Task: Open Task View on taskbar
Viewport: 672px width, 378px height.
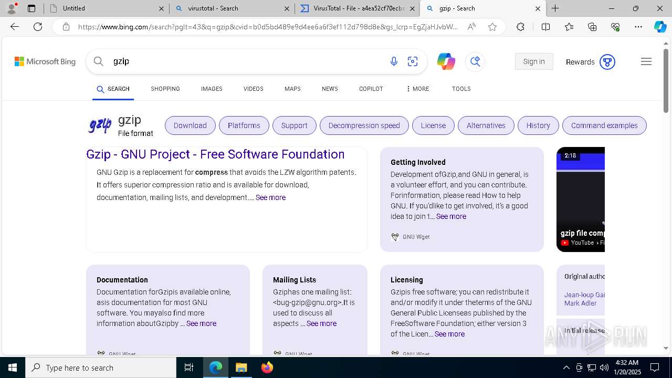Action: pos(189,367)
